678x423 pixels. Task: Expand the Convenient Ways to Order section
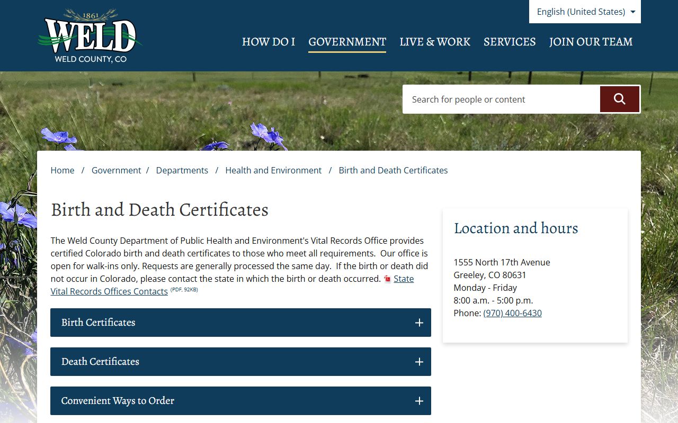point(240,401)
